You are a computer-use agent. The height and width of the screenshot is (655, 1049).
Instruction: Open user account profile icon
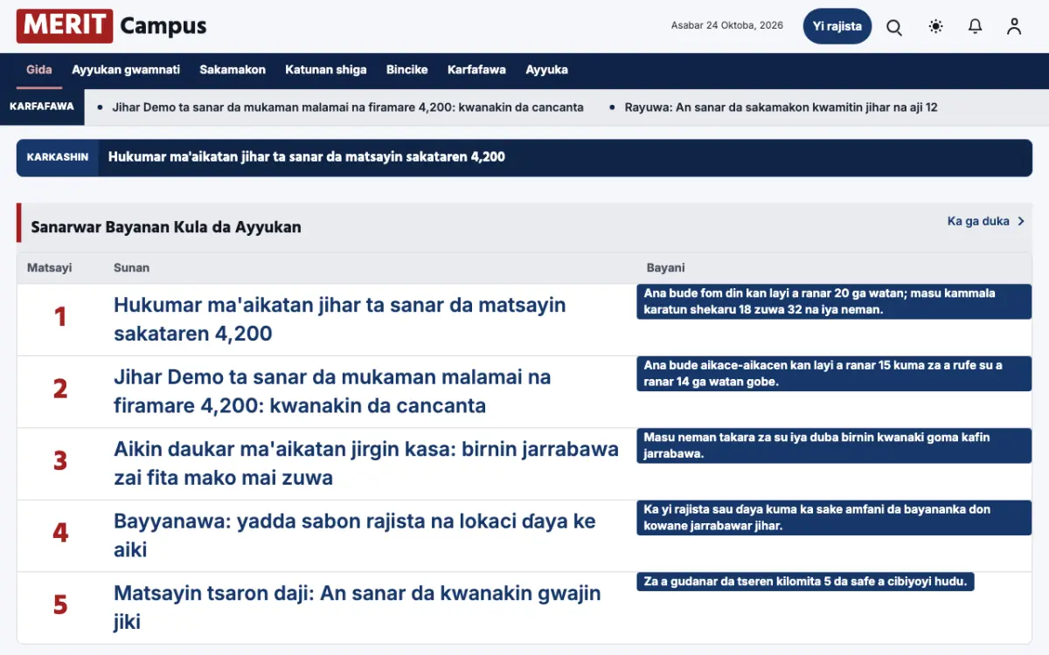(1014, 27)
